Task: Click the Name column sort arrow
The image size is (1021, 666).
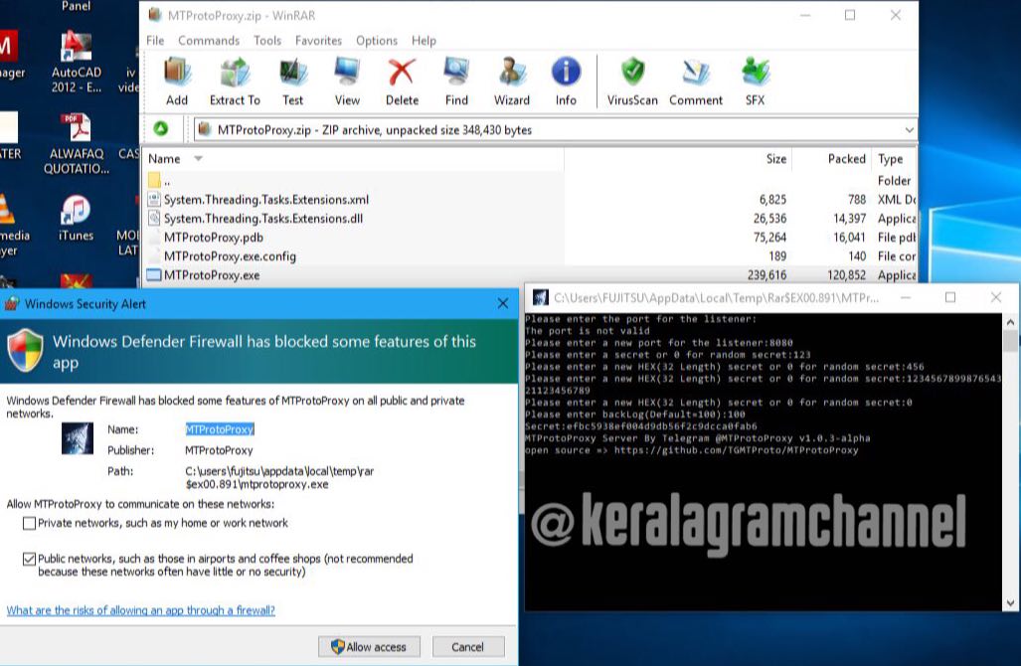Action: pyautogui.click(x=198, y=159)
